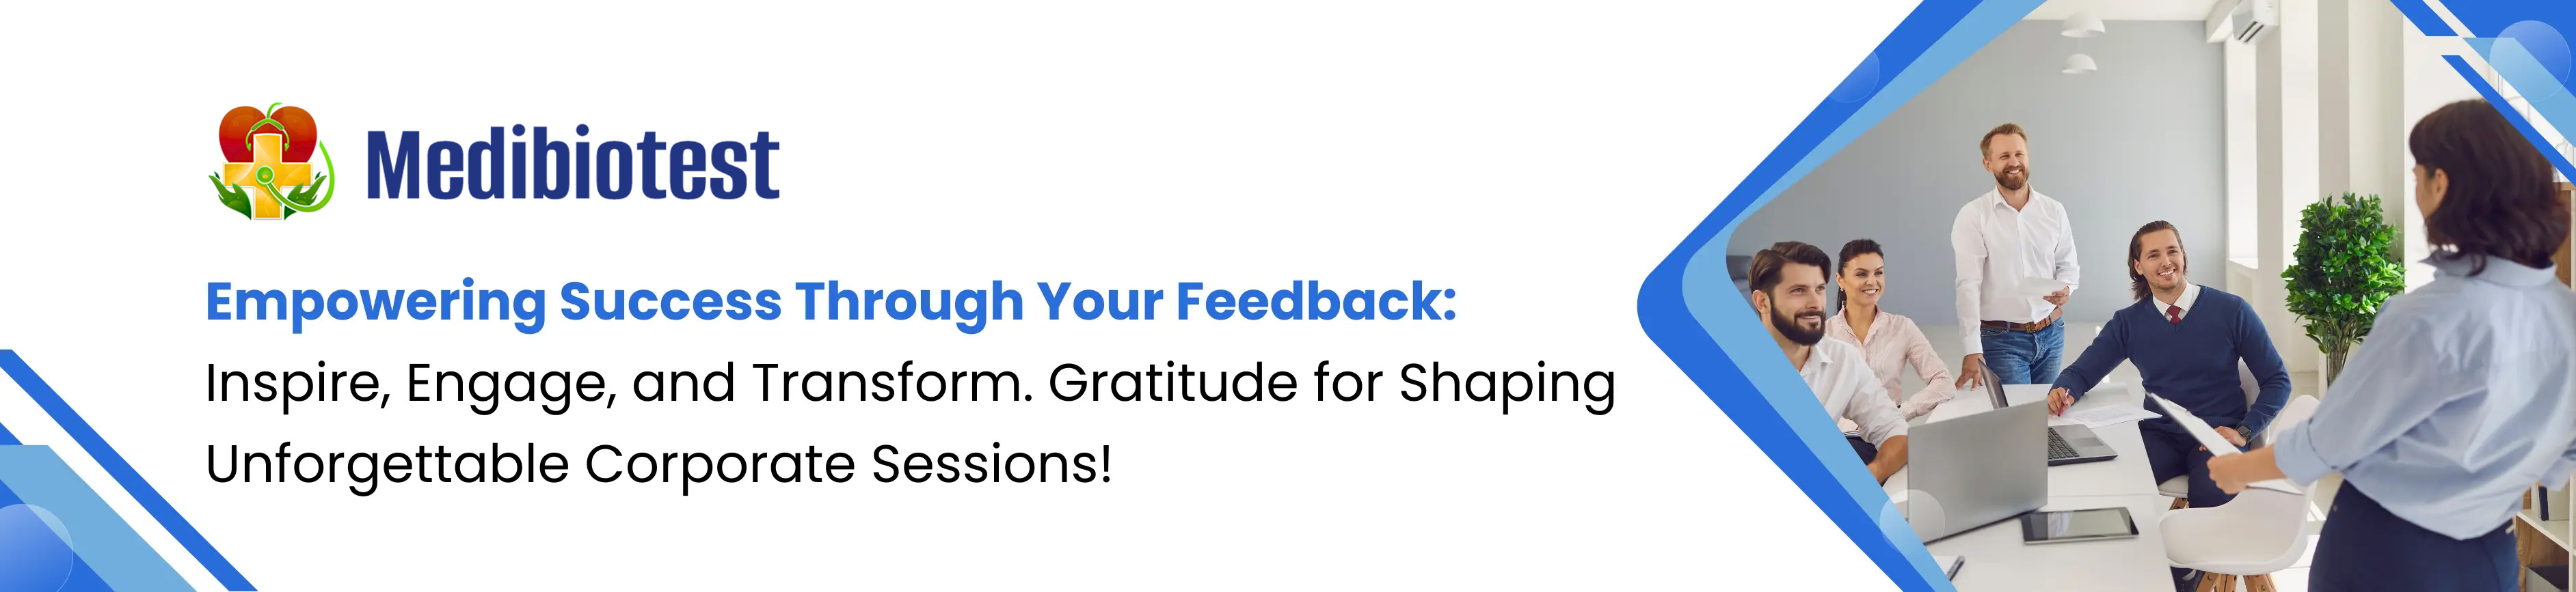Select the 'Empowering Success Through Your Feedback' headline
The width and height of the screenshot is (2576, 592).
[830, 302]
